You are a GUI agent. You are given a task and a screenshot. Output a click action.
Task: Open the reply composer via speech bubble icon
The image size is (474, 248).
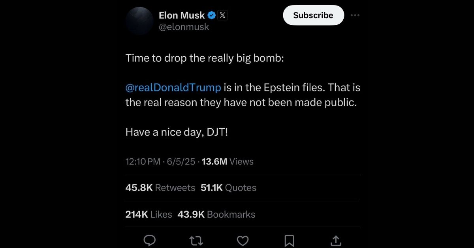coord(149,241)
